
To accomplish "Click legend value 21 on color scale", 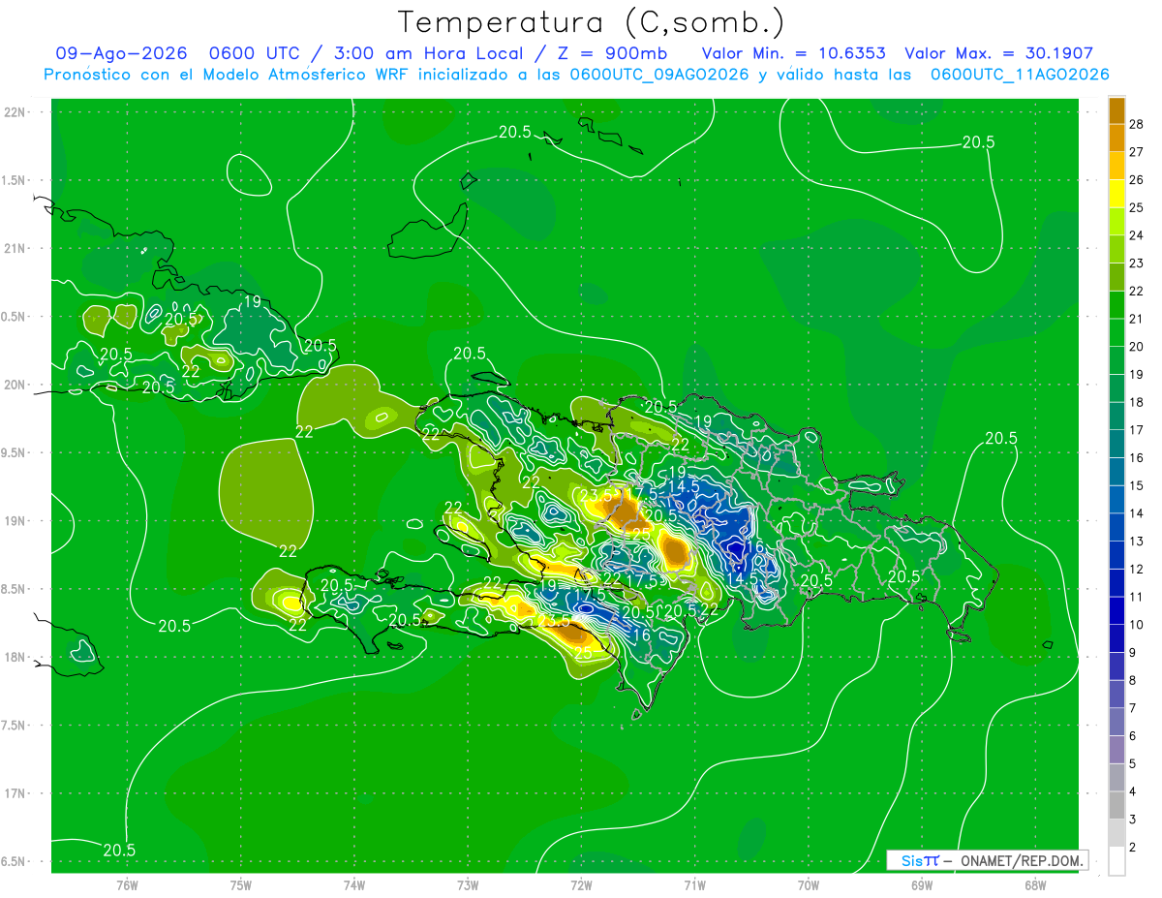I will tap(1137, 319).
